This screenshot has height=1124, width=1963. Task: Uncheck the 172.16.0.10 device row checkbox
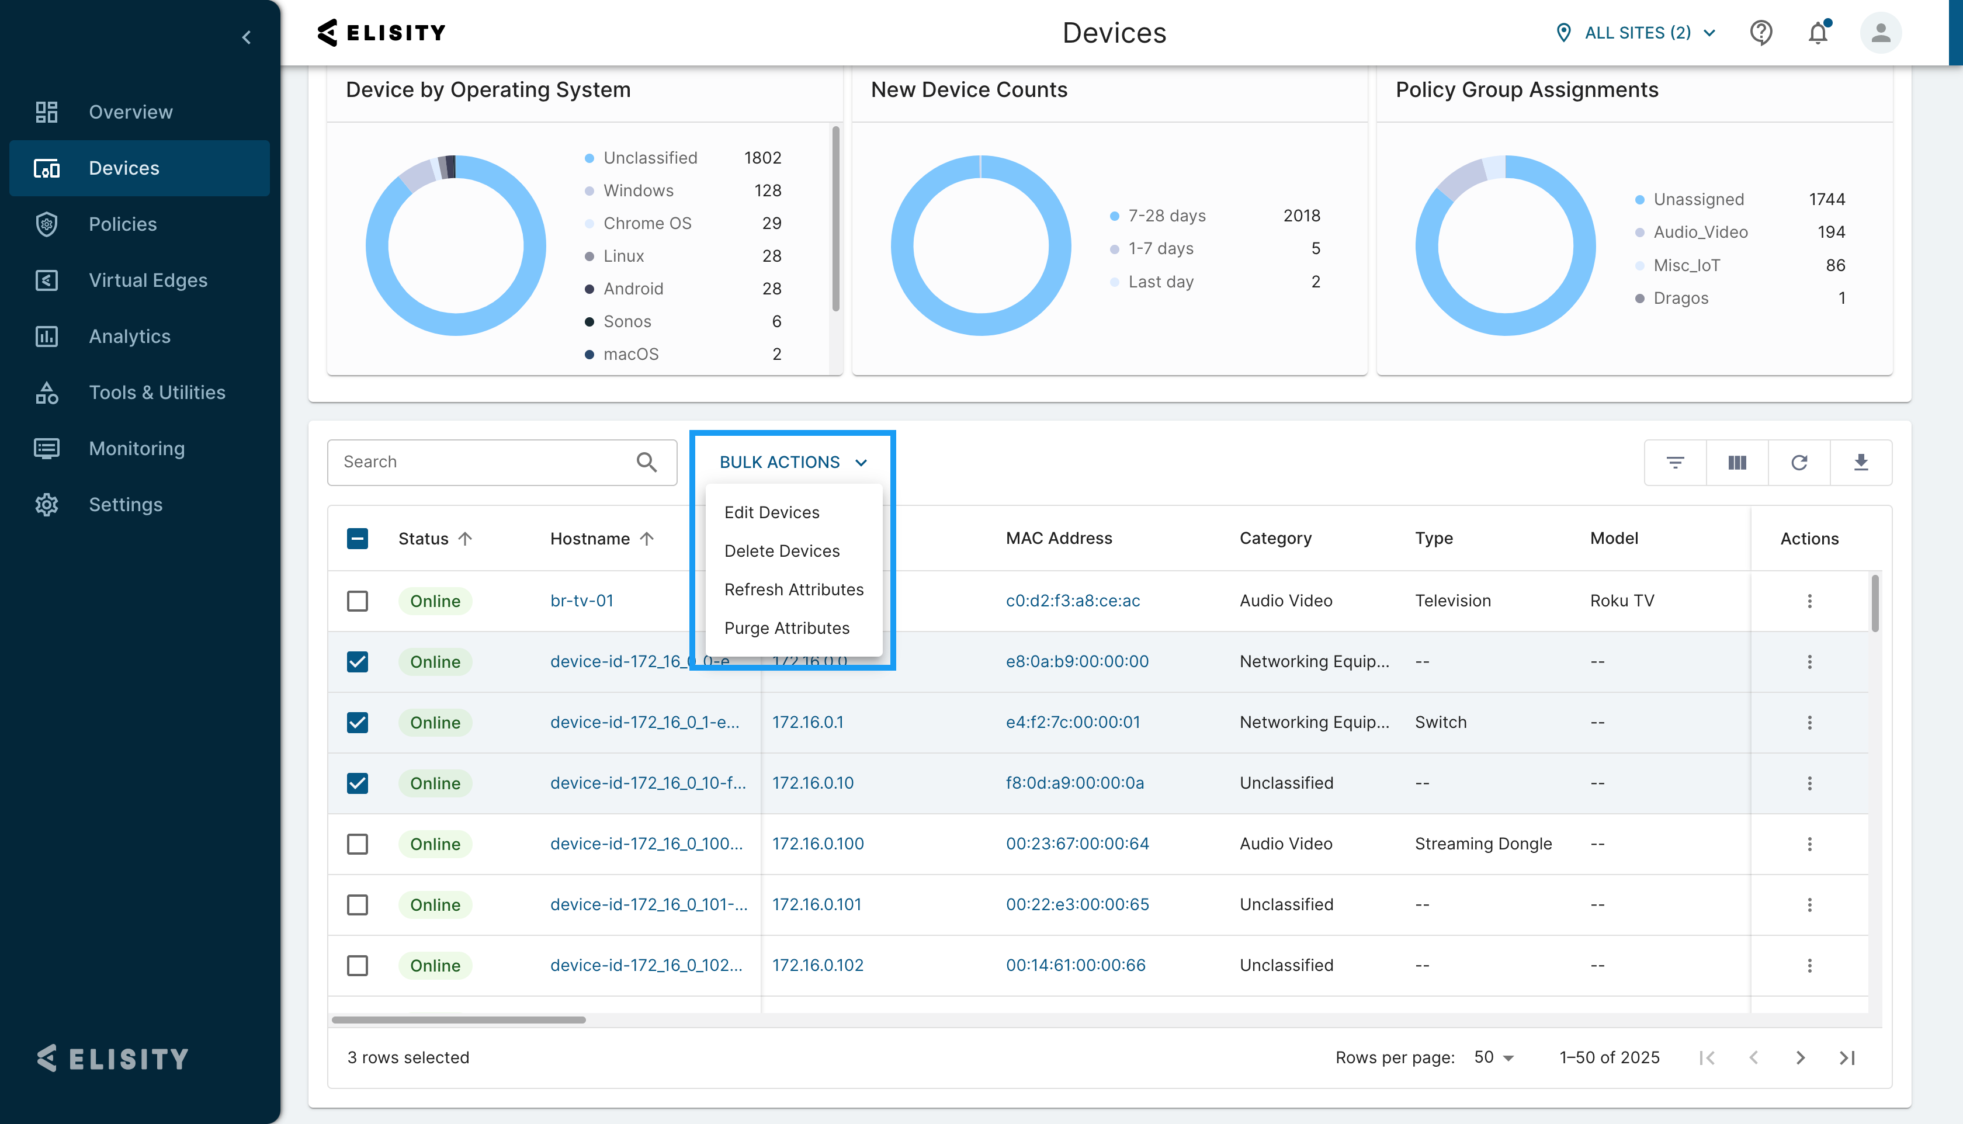[358, 783]
